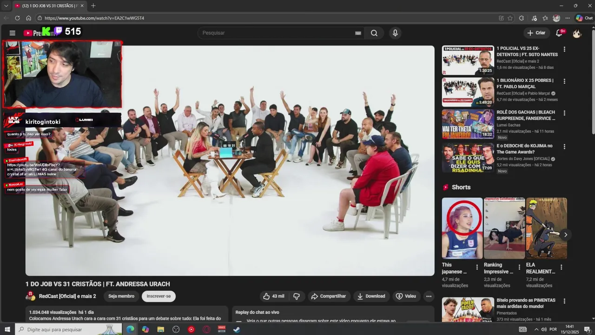Open the taskbar clock showing 14:41
The image size is (595, 335).
click(x=570, y=329)
